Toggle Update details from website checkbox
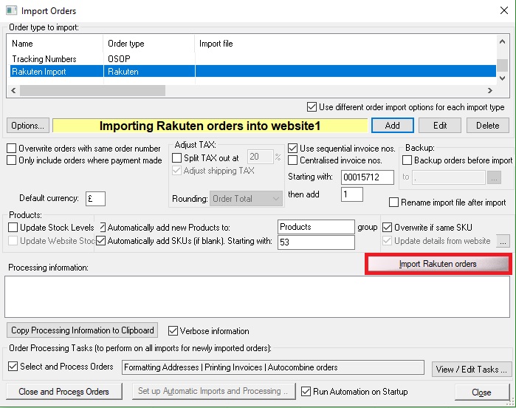 pyautogui.click(x=388, y=240)
